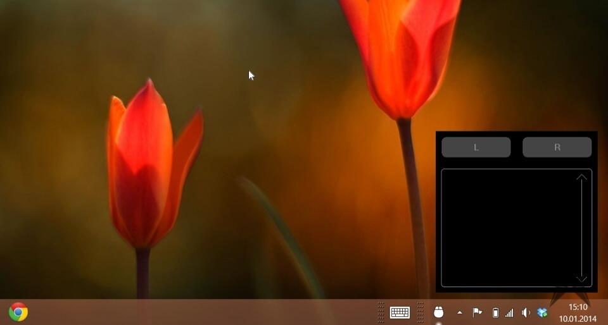Show hidden tray icons arrow
The height and width of the screenshot is (325, 608).
tap(460, 312)
